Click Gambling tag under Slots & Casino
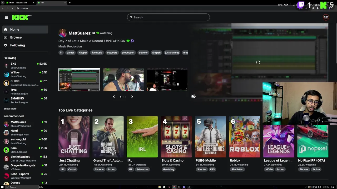 point(168,169)
